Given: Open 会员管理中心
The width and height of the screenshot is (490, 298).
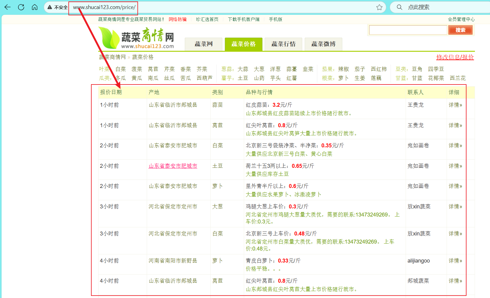Looking at the screenshot, I should [x=461, y=19].
